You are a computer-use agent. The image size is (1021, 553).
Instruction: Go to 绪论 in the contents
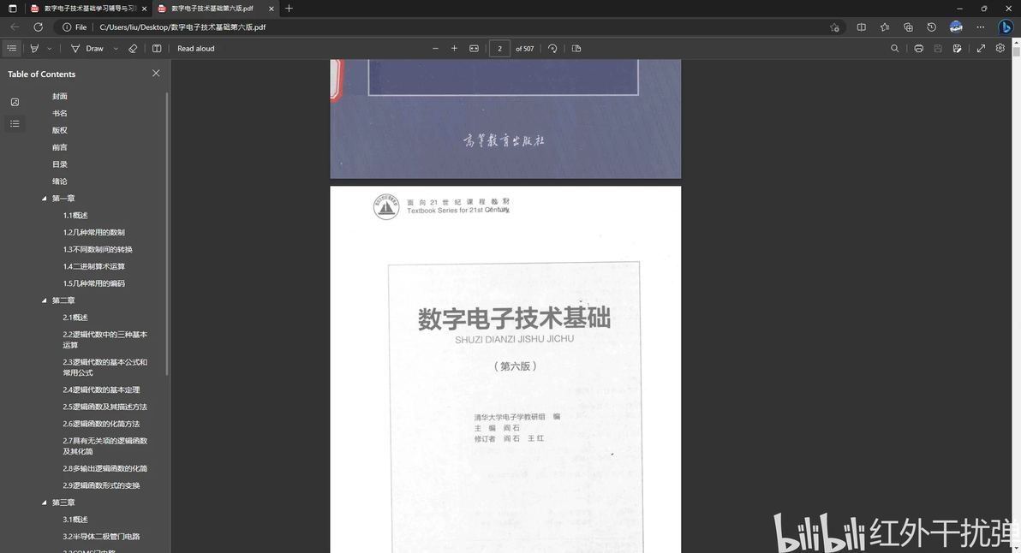pos(60,181)
